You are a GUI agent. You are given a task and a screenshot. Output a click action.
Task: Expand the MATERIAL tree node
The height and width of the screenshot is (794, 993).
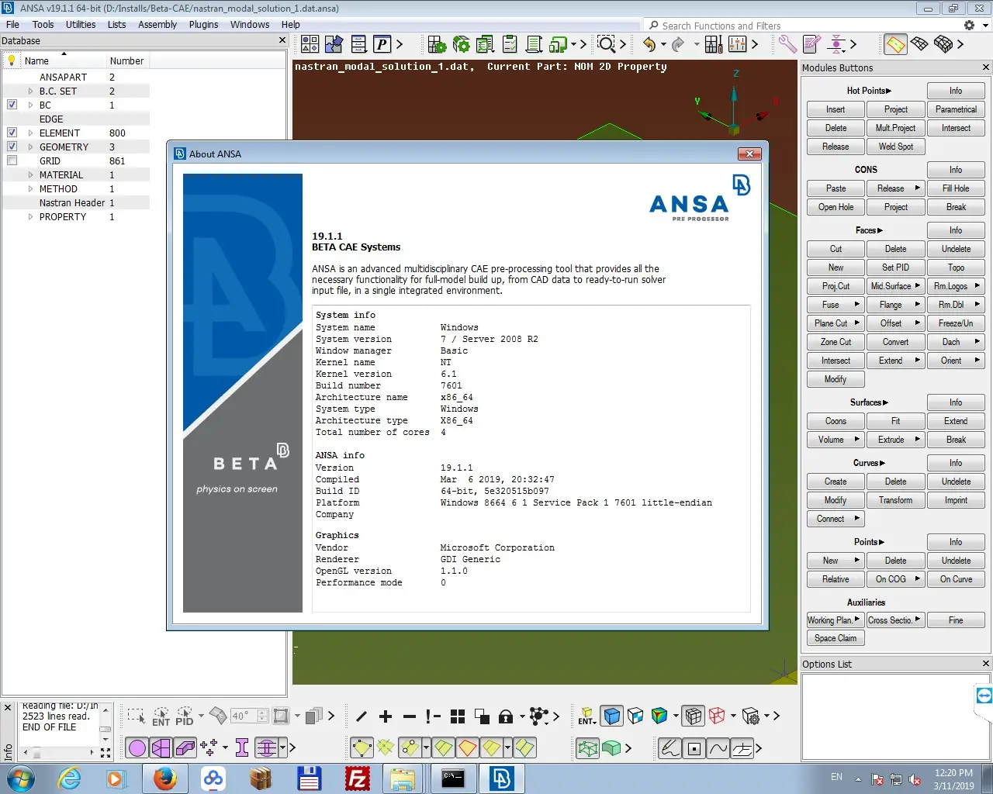30,174
